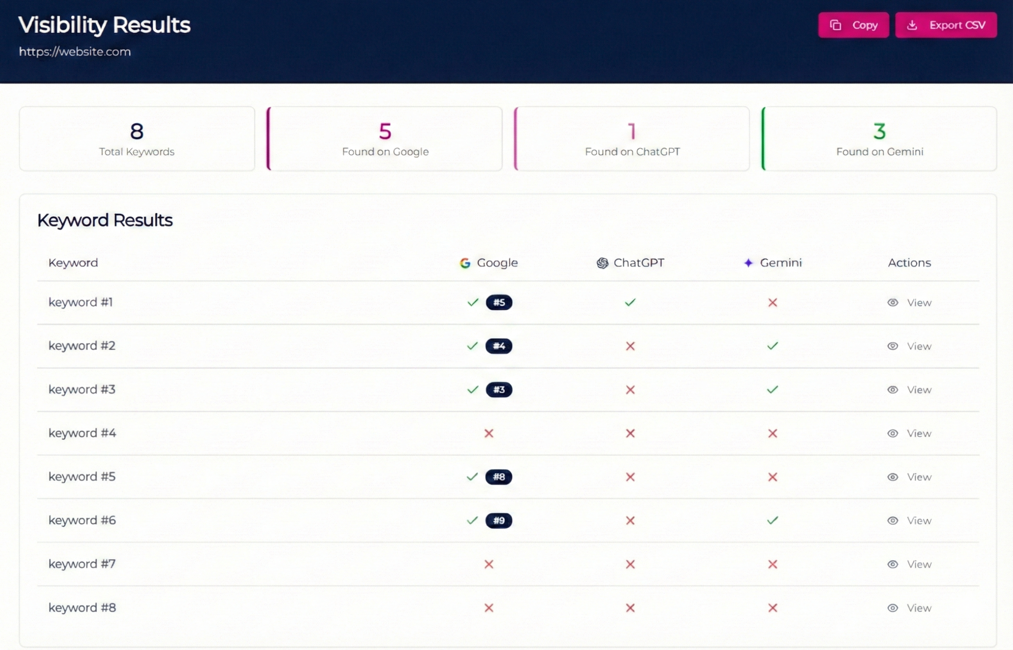1013x650 pixels.
Task: Click the eye icon beside keyword #1's View
Action: coord(893,302)
